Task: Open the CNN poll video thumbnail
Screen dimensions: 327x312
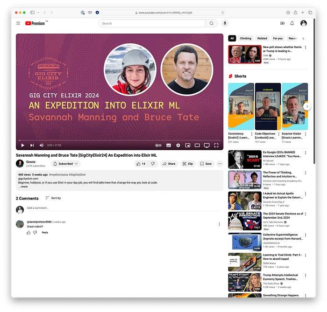Action: coord(245,54)
